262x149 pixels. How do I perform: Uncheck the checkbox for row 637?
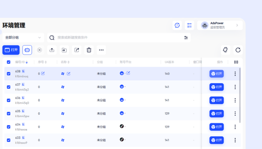point(8,87)
